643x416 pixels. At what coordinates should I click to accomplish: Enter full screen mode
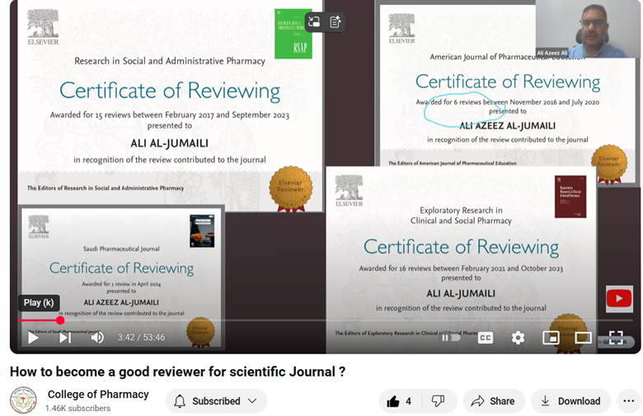click(x=616, y=338)
